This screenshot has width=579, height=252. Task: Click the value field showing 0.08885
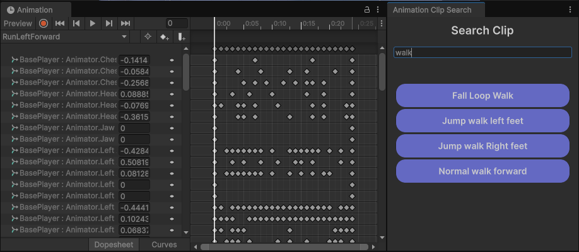point(134,94)
